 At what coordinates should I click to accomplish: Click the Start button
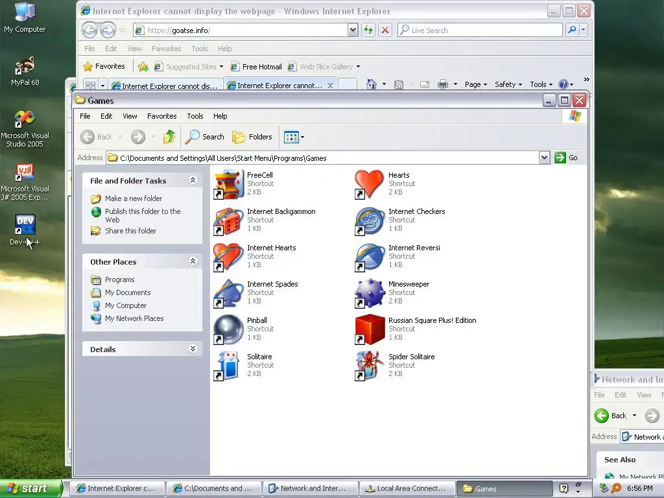tap(30, 488)
